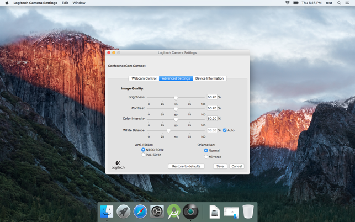The height and width of the screenshot is (222, 355).
Task: Click the Wi-Fi status icon
Action: click(x=287, y=3)
